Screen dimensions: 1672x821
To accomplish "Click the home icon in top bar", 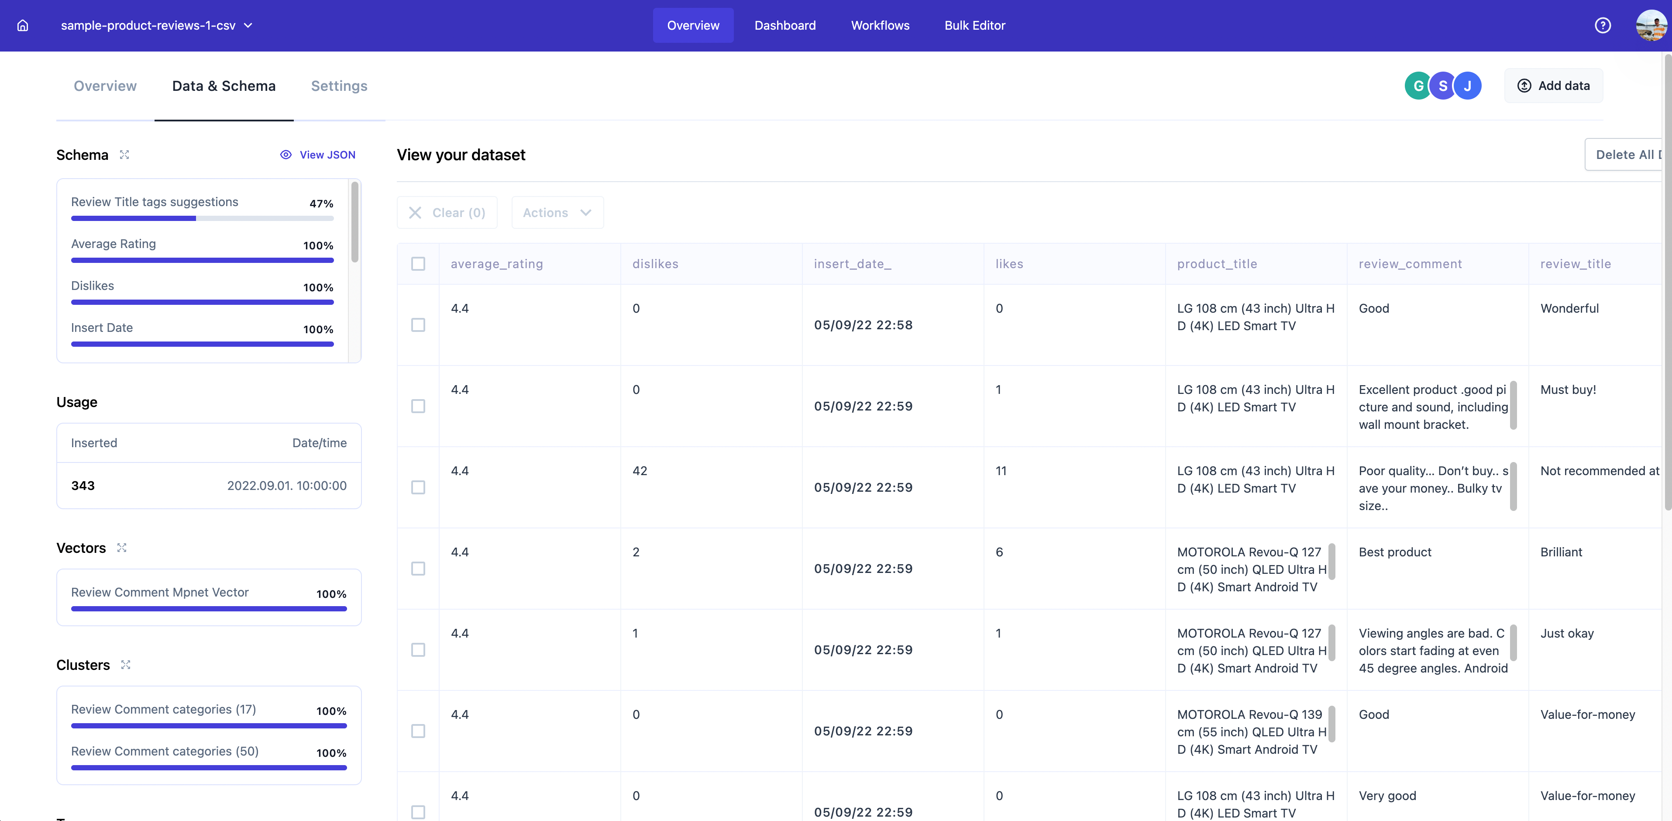I will [23, 25].
